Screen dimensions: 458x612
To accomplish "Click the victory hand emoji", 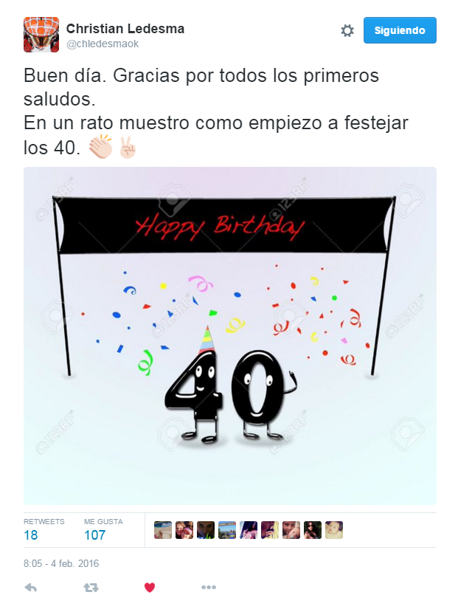I will [x=128, y=148].
